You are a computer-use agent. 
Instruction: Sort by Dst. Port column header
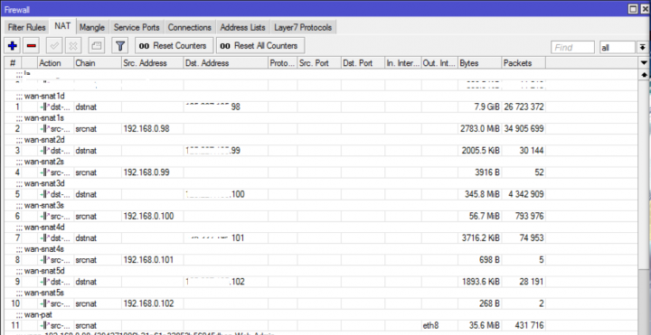coord(363,63)
